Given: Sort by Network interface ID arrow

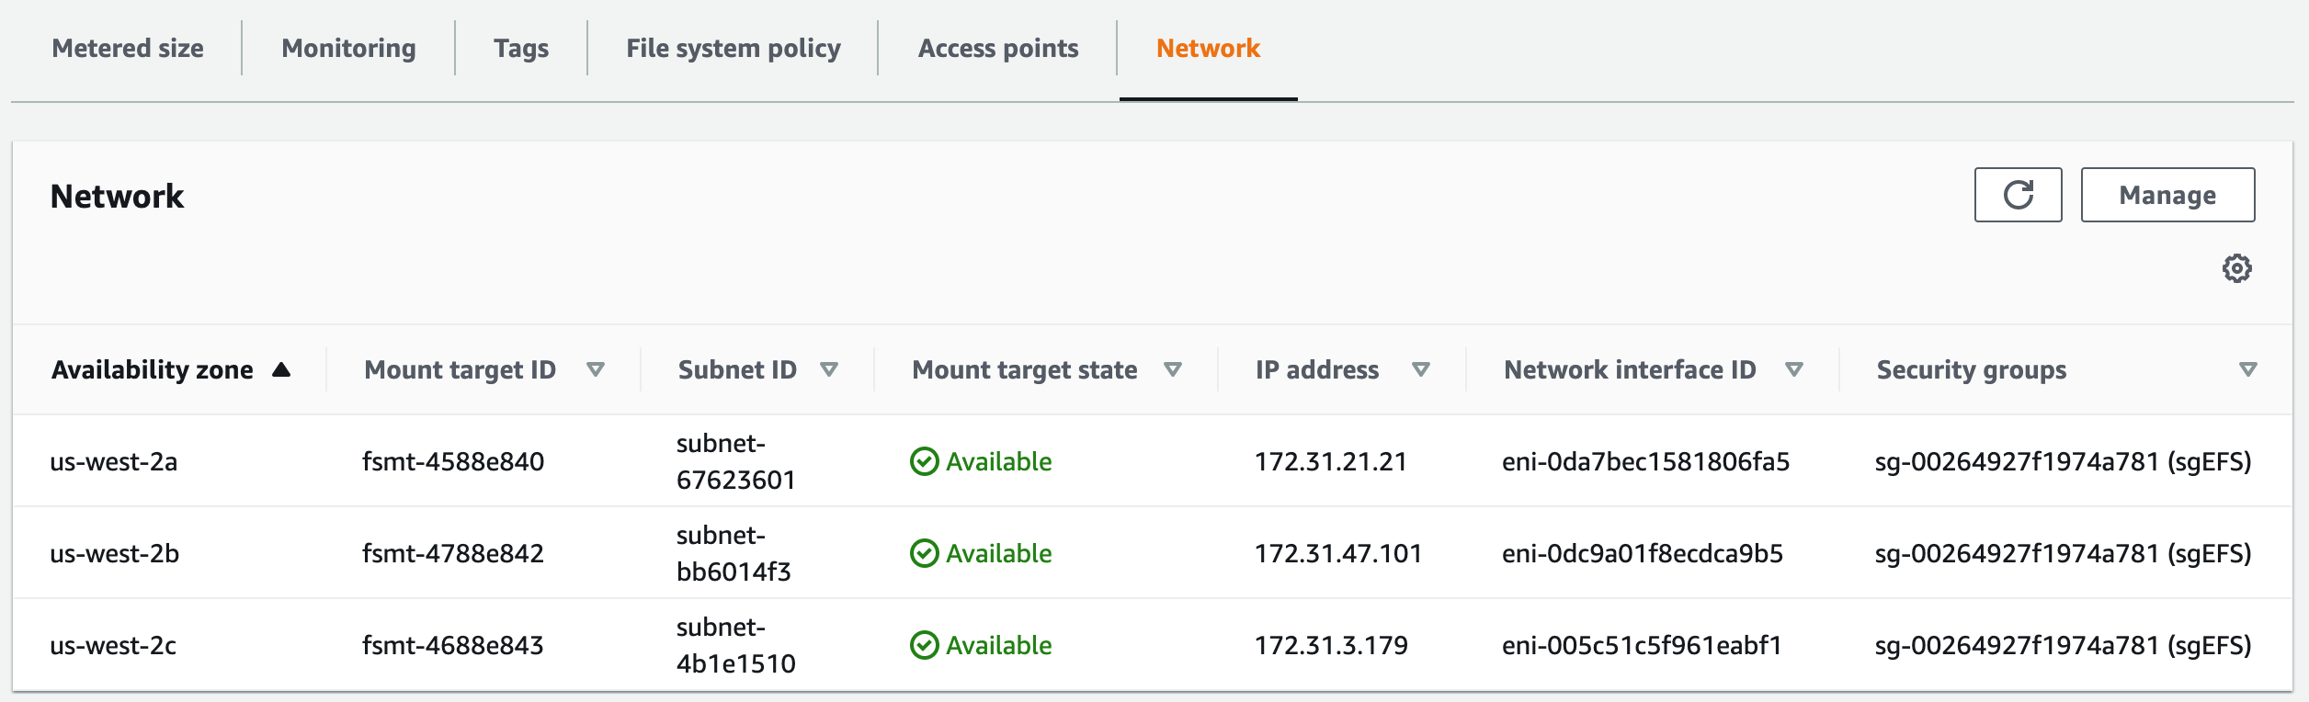Looking at the screenshot, I should [1794, 369].
